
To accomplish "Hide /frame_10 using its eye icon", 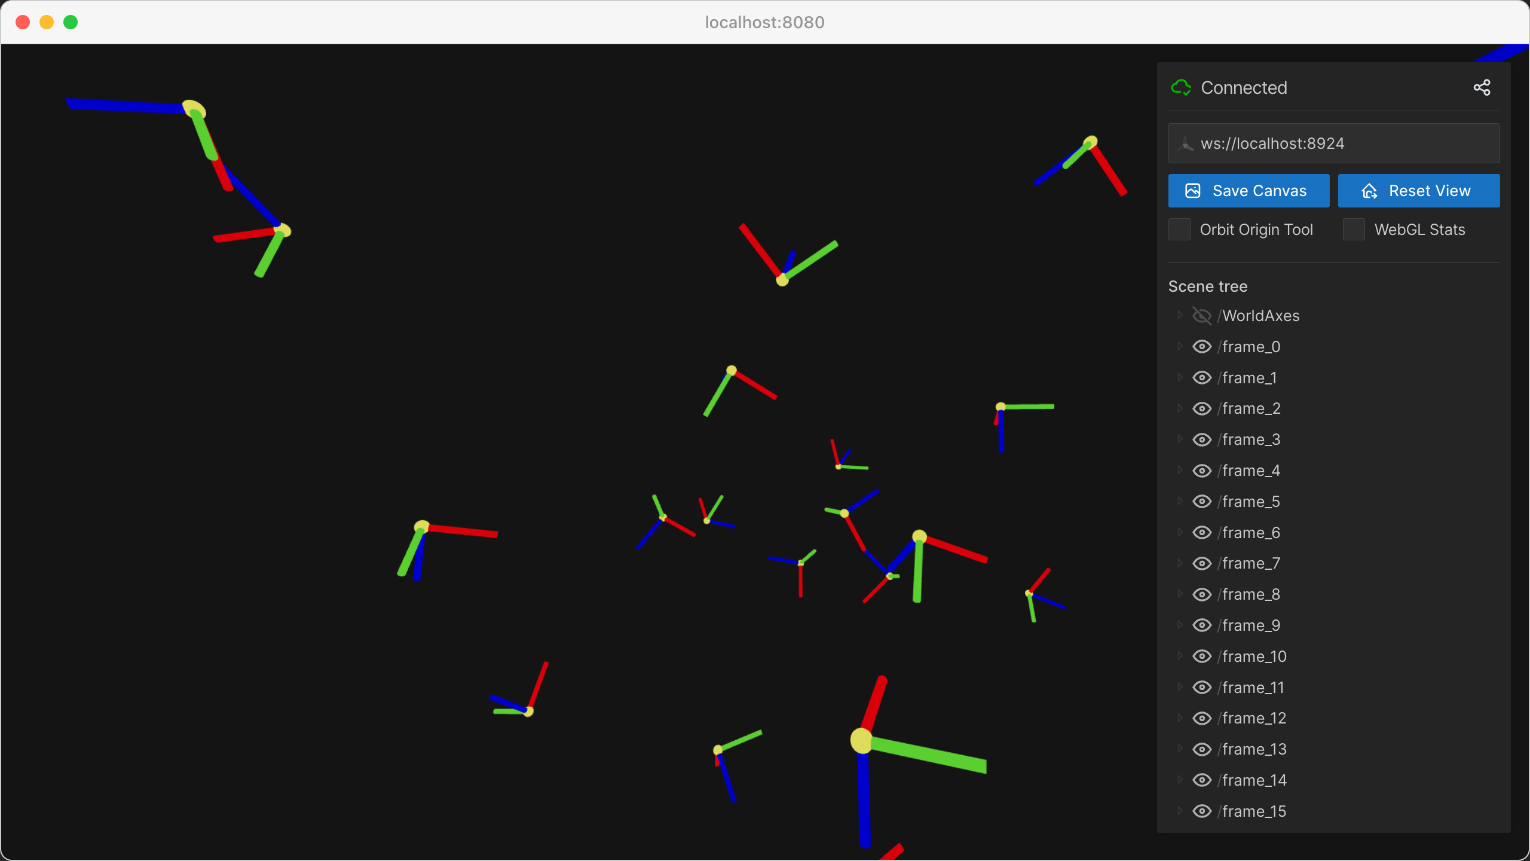I will (1202, 657).
